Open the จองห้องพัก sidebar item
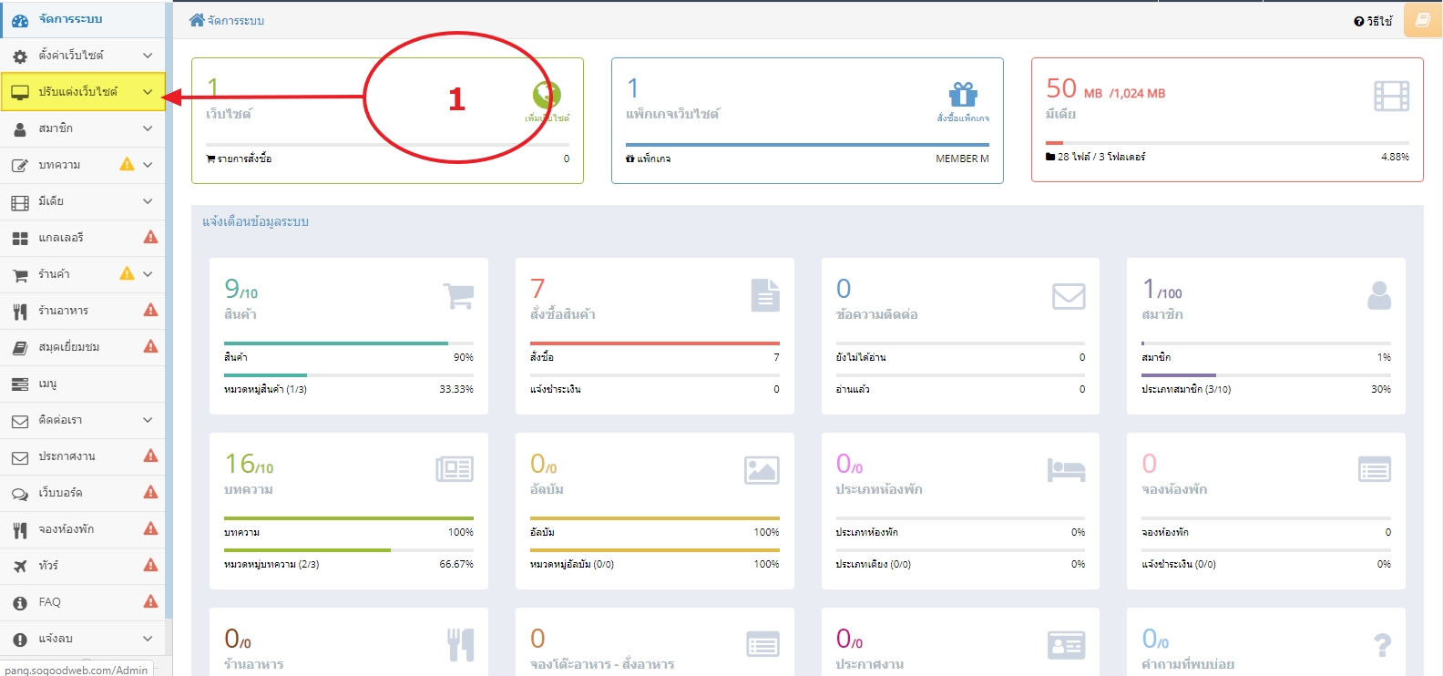 pos(82,529)
